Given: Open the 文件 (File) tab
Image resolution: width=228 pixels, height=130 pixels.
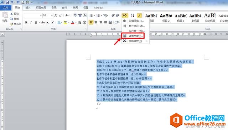Looking at the screenshot, I should [x=6, y=8].
